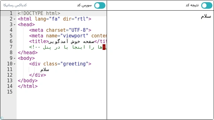Collapse the head fold arrow on line 3
The image size is (214, 120).
pos(15,25)
